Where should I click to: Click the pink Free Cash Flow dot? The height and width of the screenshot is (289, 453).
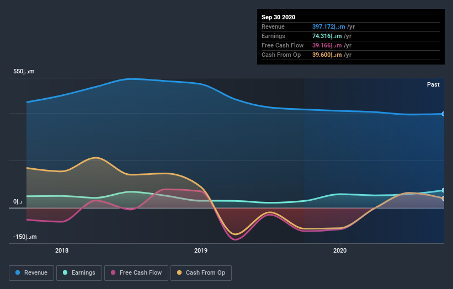pyautogui.click(x=113, y=272)
